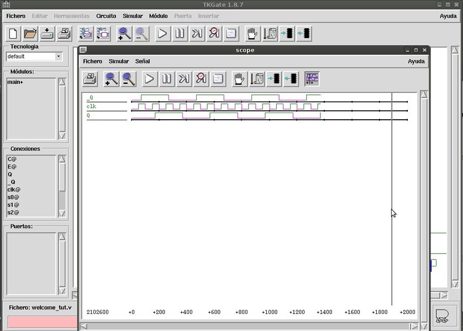The image size is (463, 331).
Task: Click the scope vertical scrollbar up arrow
Action: [424, 95]
